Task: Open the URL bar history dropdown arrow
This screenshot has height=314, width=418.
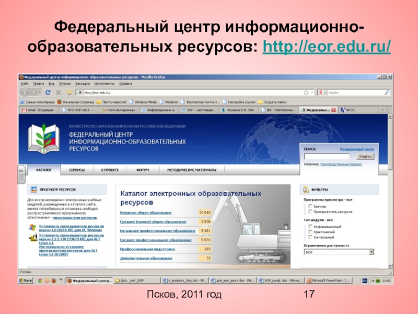Action: tap(312, 93)
